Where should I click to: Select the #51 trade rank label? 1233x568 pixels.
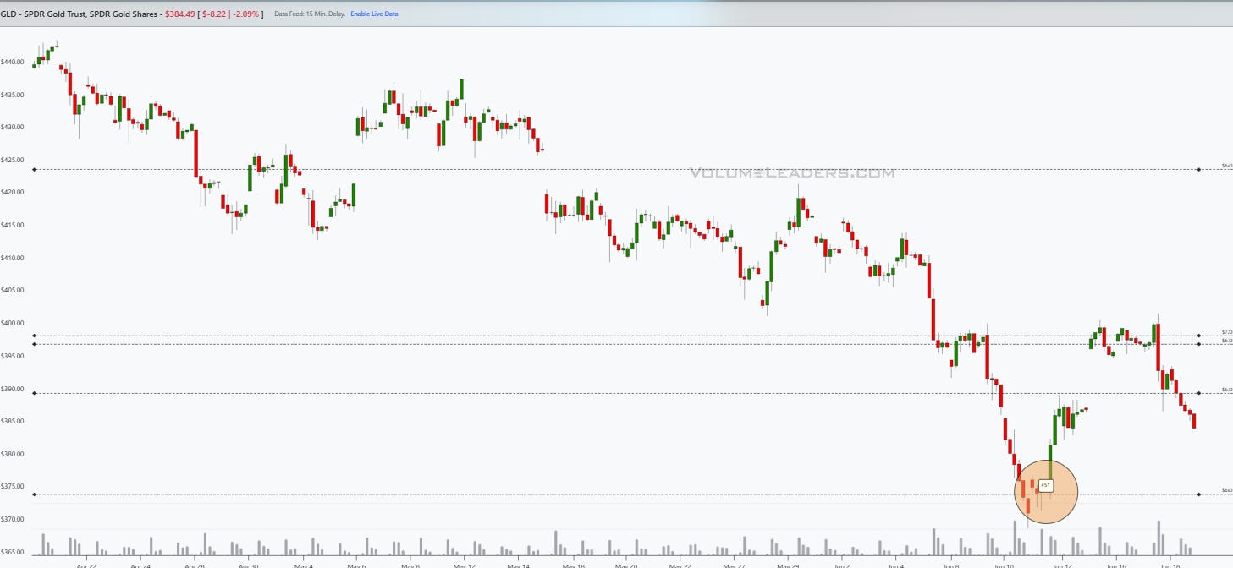click(1046, 485)
